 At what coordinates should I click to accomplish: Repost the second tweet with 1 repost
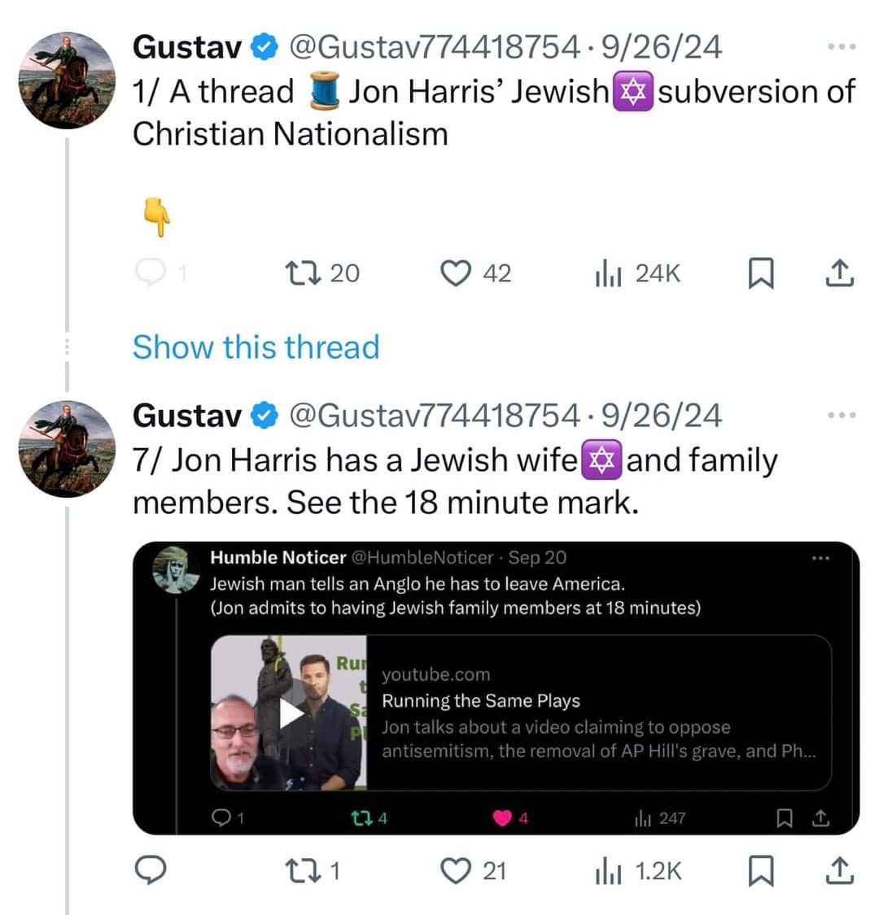point(312,870)
